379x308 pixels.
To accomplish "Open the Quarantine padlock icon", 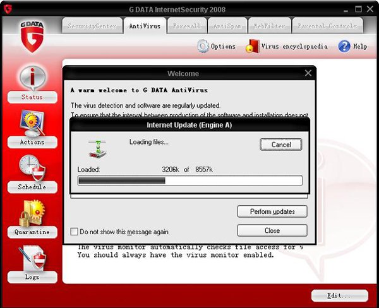I will click(32, 213).
